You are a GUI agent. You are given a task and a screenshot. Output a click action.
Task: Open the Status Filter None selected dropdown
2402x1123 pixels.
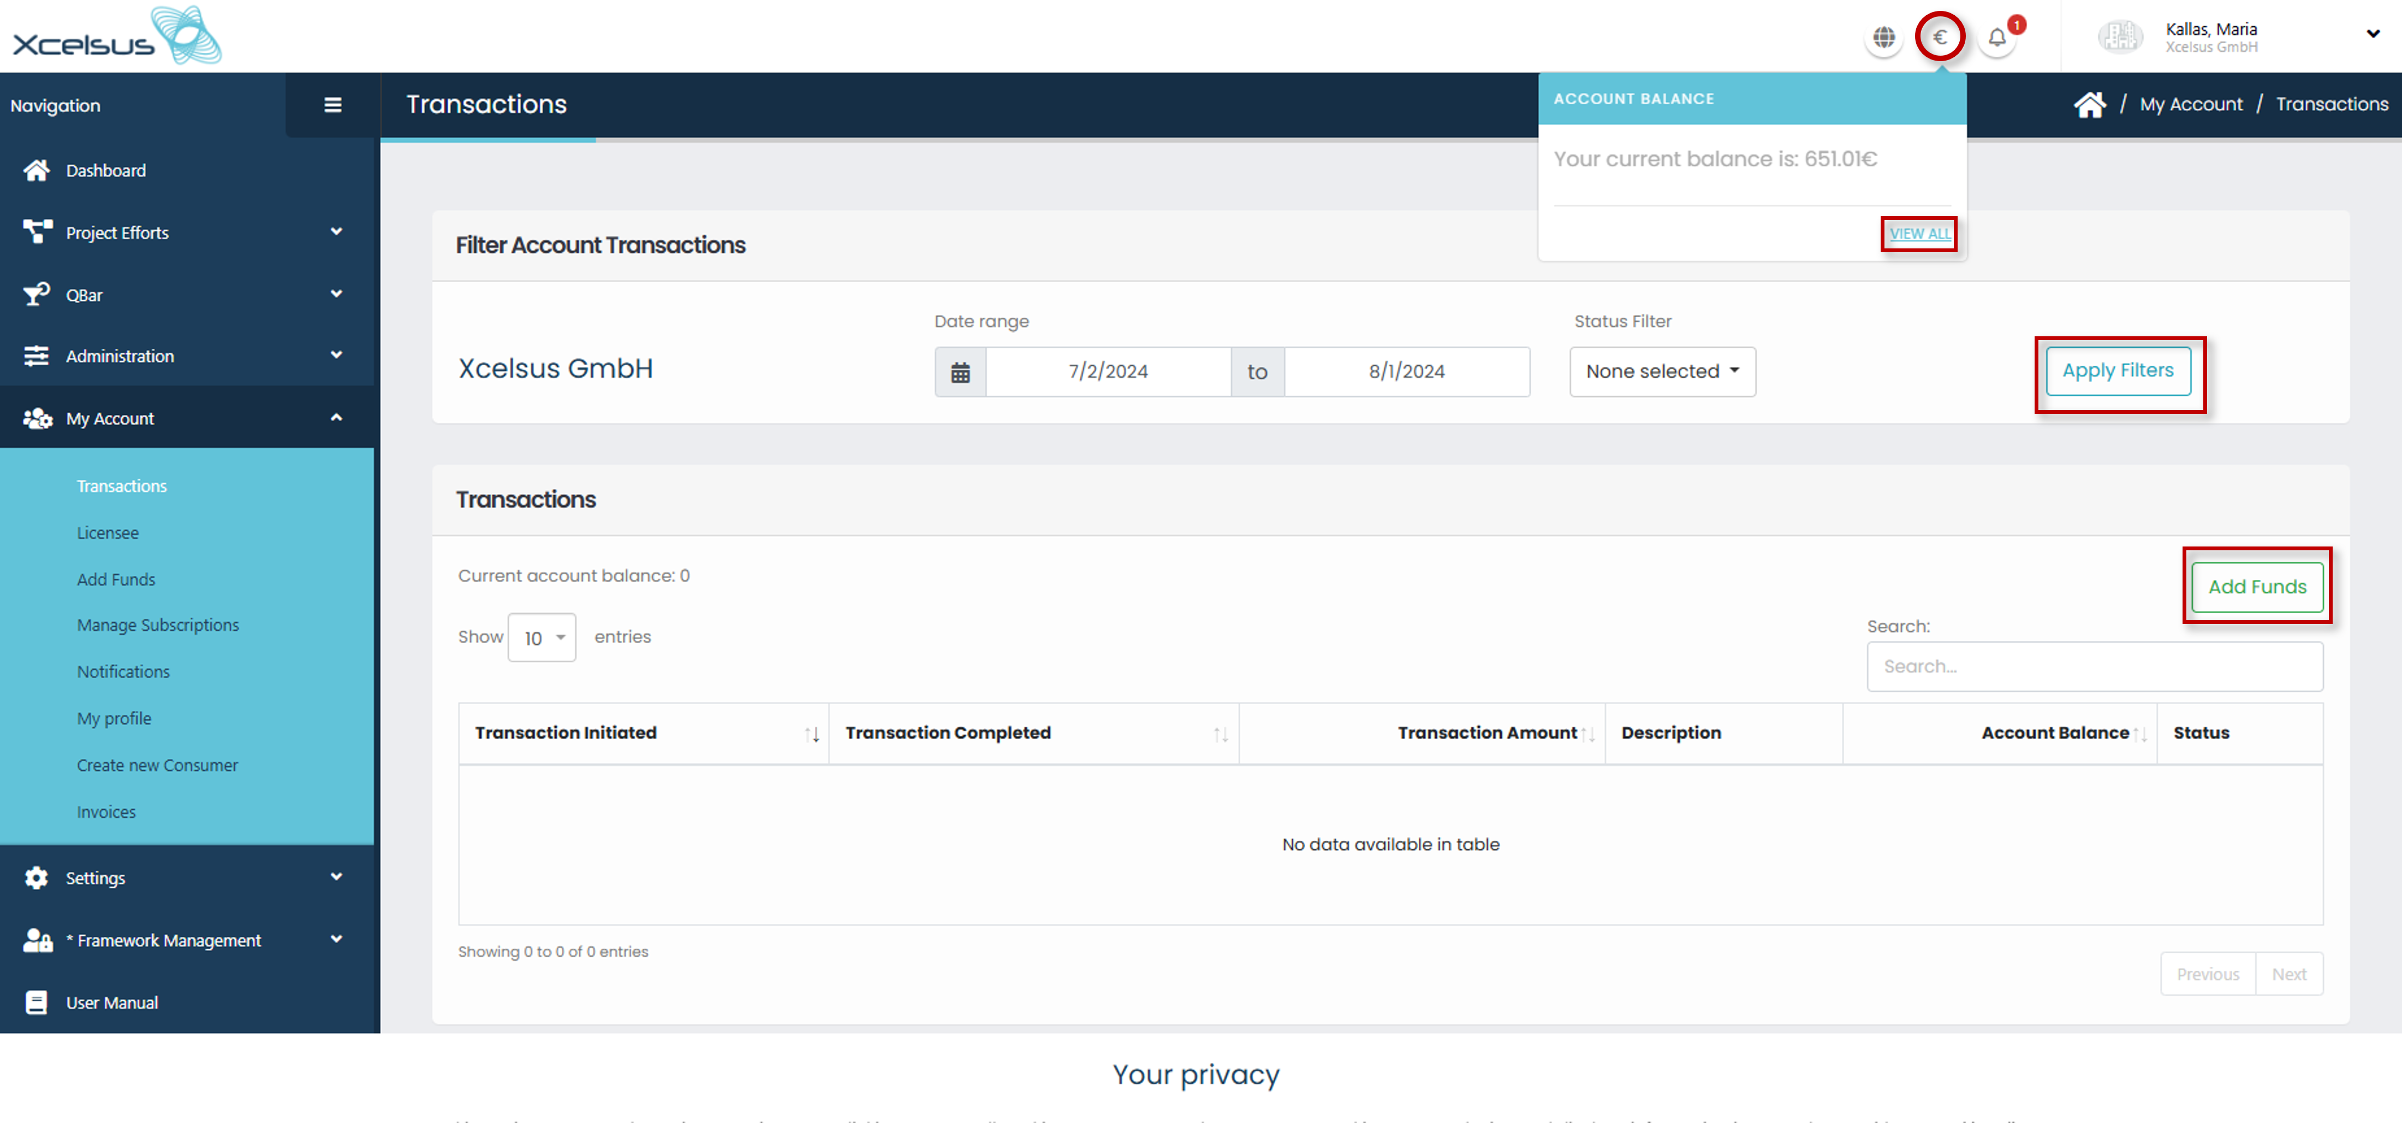tap(1662, 372)
